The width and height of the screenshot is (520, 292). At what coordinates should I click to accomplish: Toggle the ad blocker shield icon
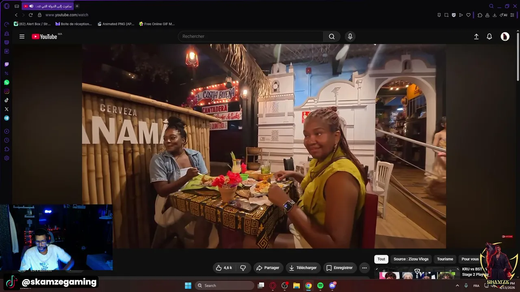click(x=454, y=15)
